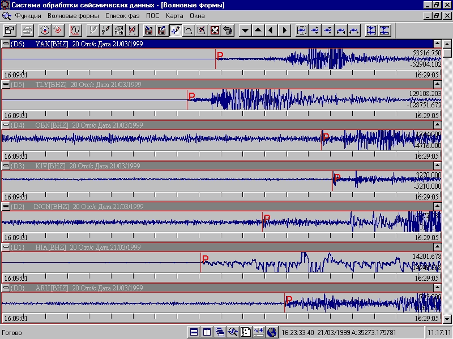Toggle the active waveform mode toolbar button
The width and height of the screenshot is (453, 339).
(175, 30)
